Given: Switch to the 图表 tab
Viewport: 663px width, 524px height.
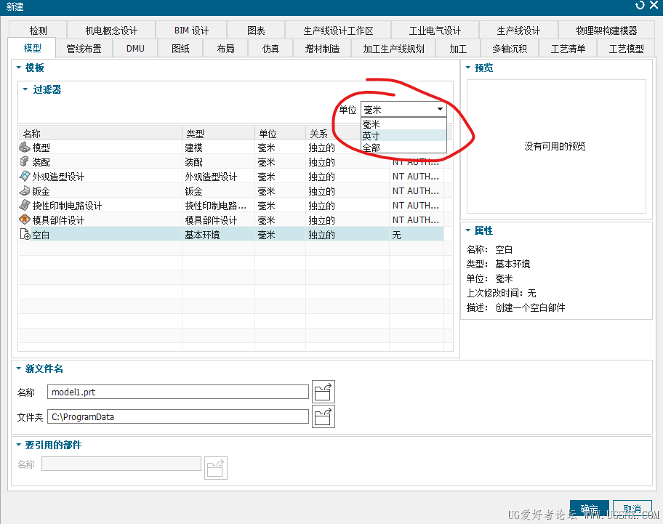Looking at the screenshot, I should 256,31.
